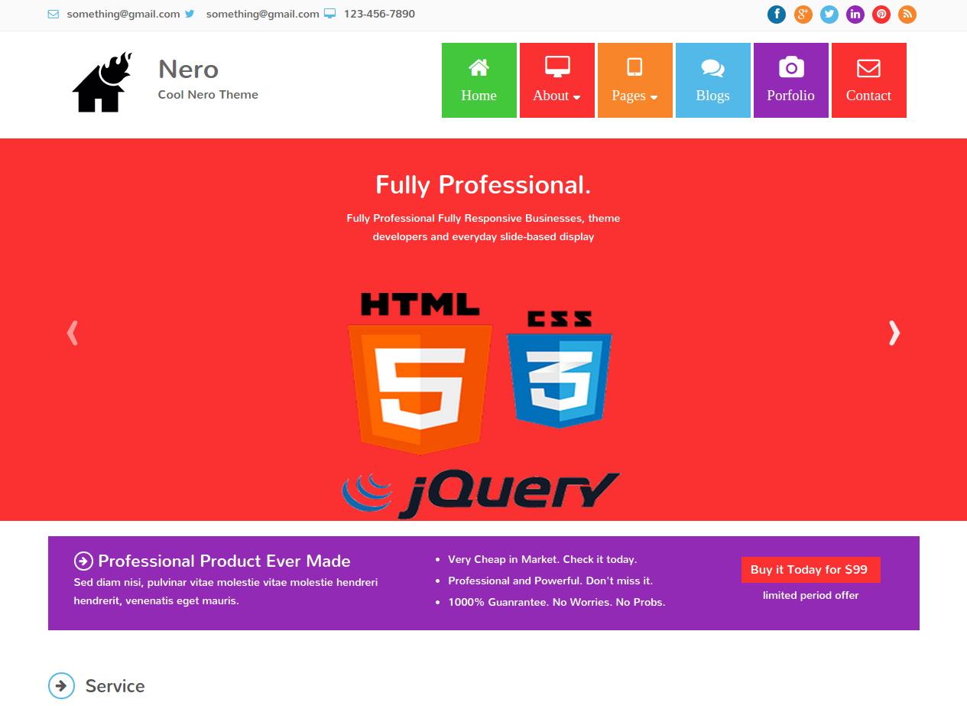Click the phone number 123-456-7890
The height and width of the screenshot is (706, 967).
pos(379,14)
